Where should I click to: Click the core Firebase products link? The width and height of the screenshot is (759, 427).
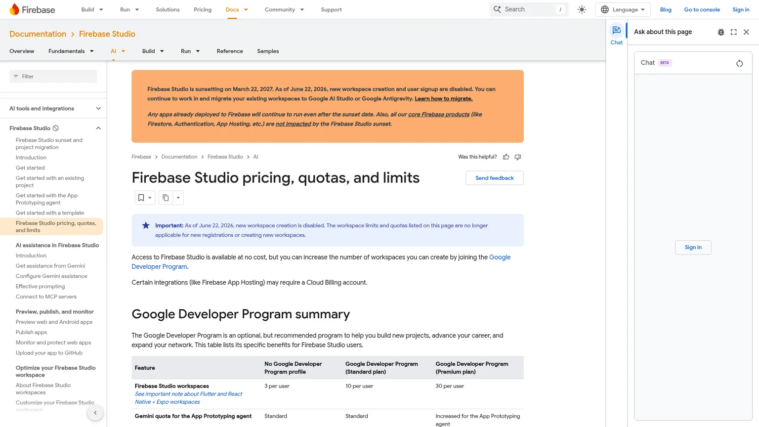(x=439, y=115)
